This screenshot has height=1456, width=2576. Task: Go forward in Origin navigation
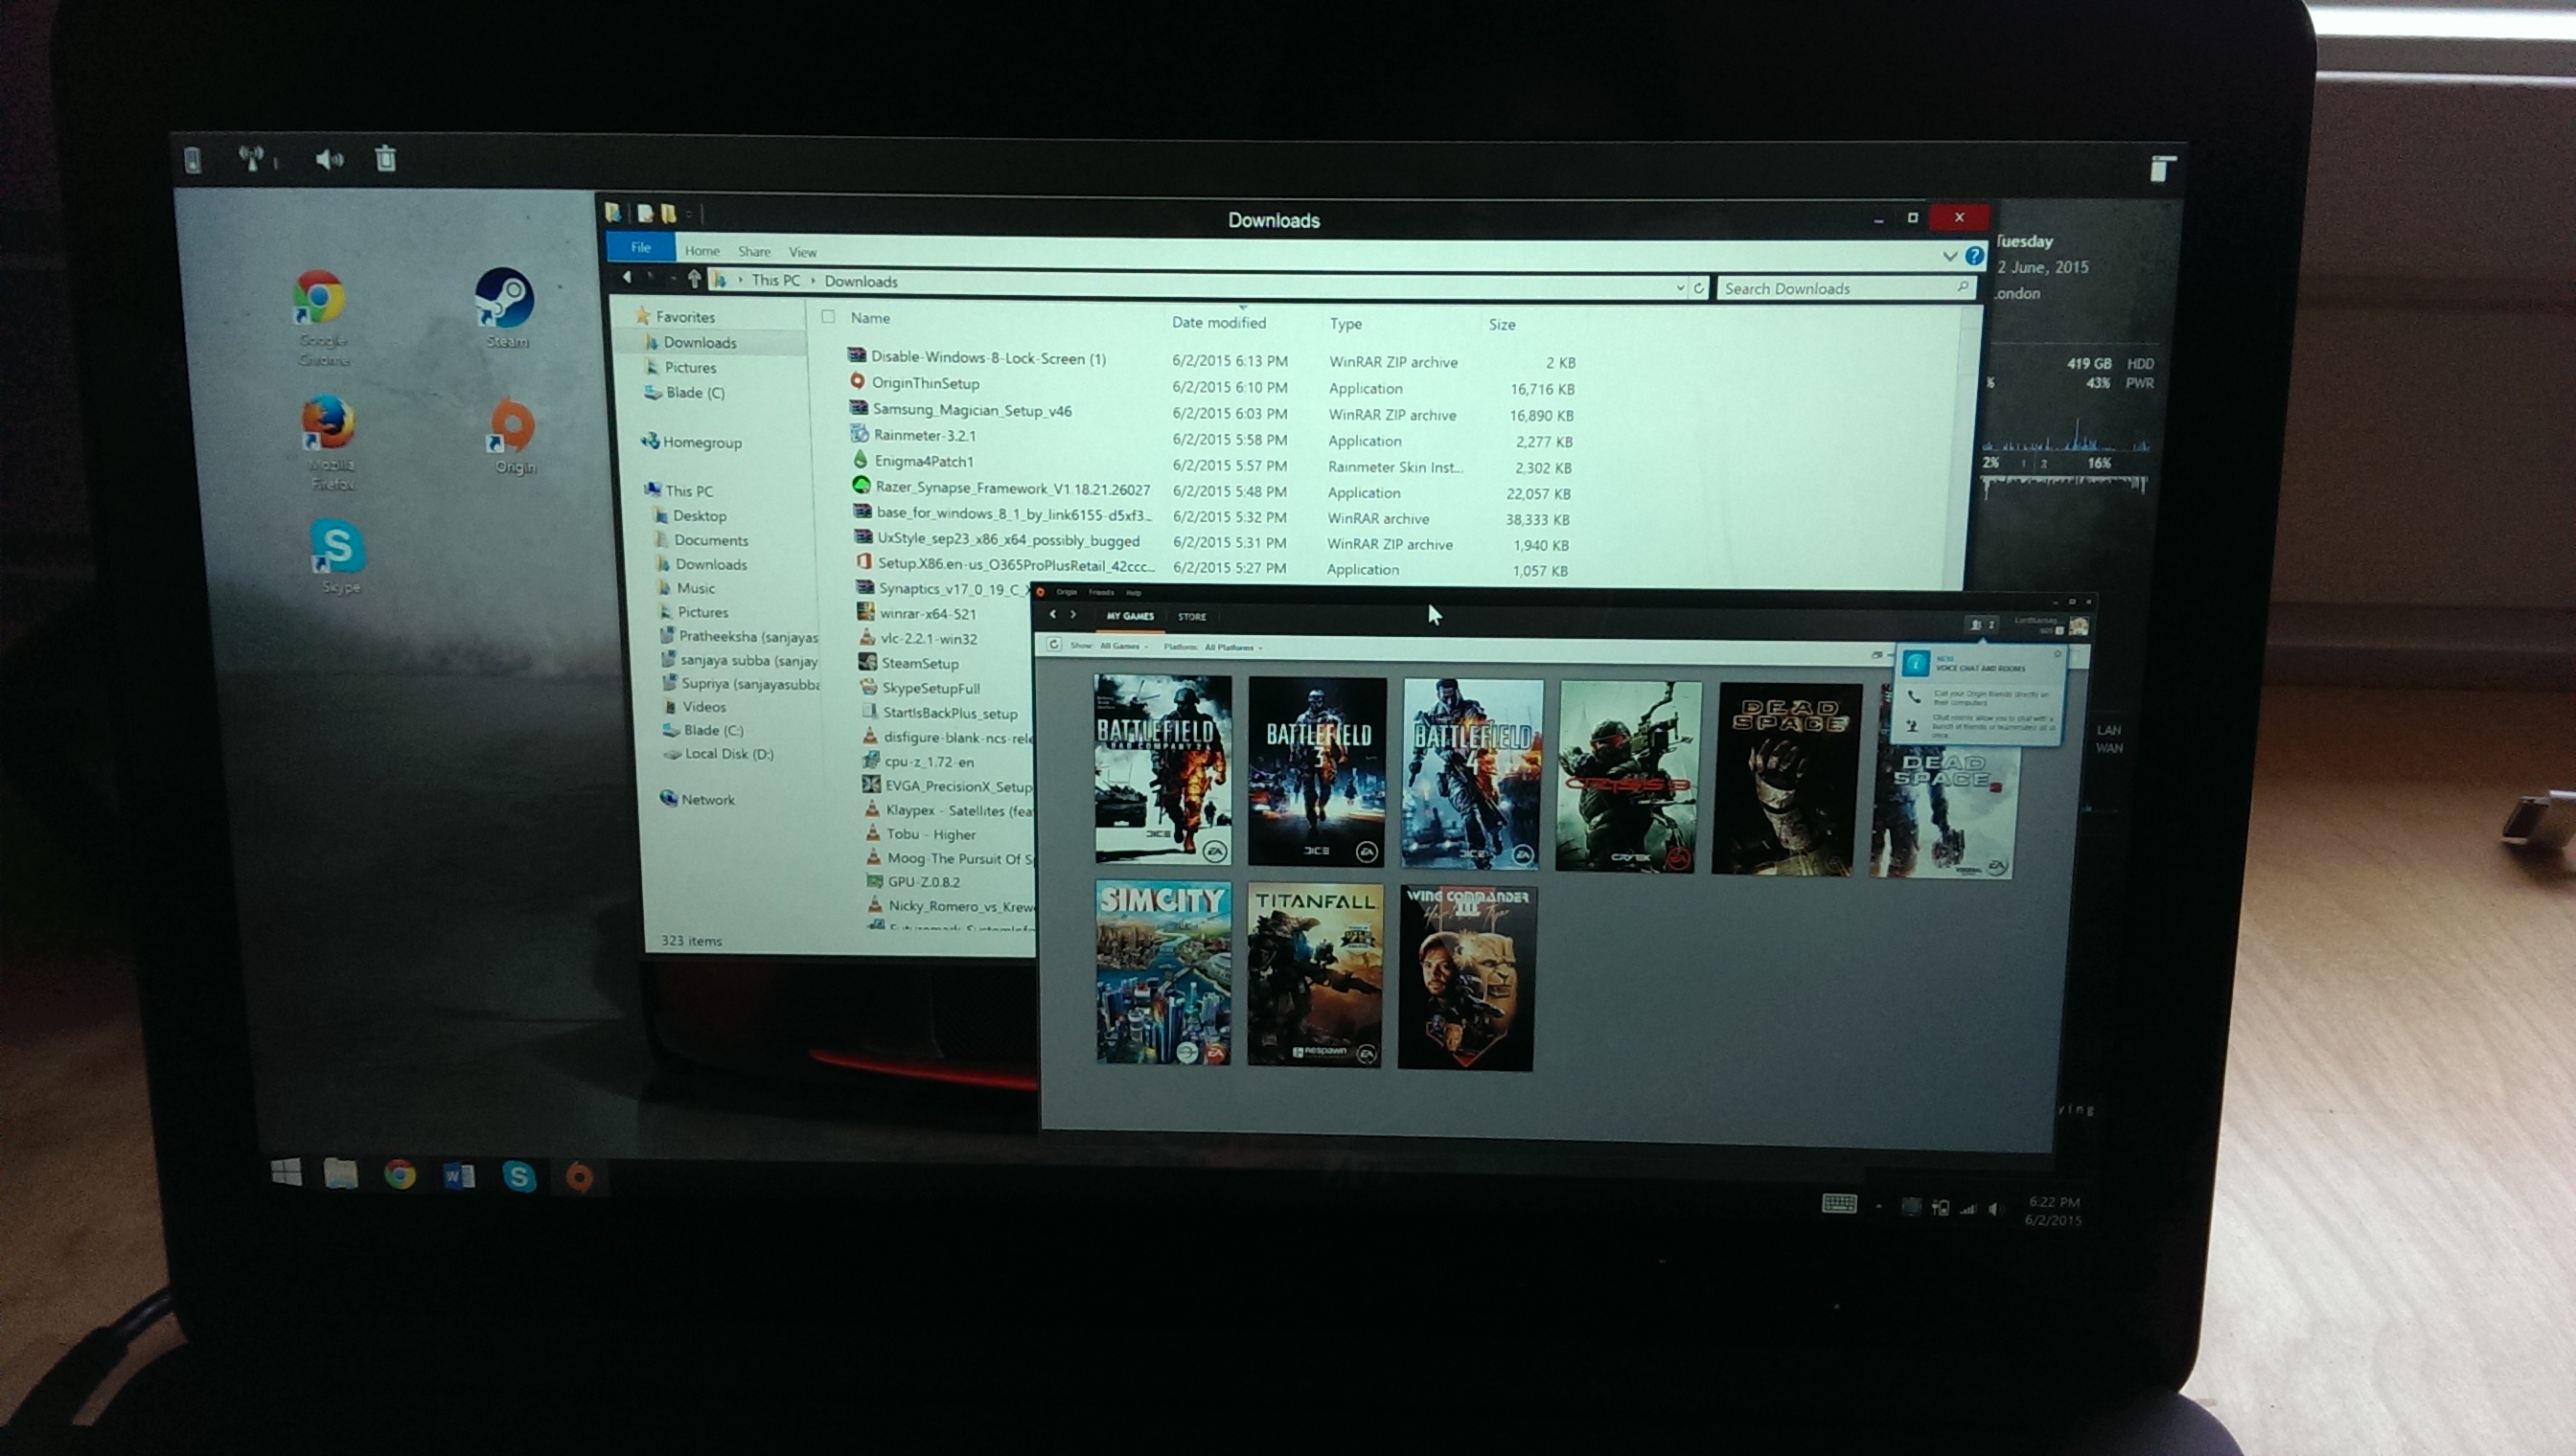click(1073, 614)
